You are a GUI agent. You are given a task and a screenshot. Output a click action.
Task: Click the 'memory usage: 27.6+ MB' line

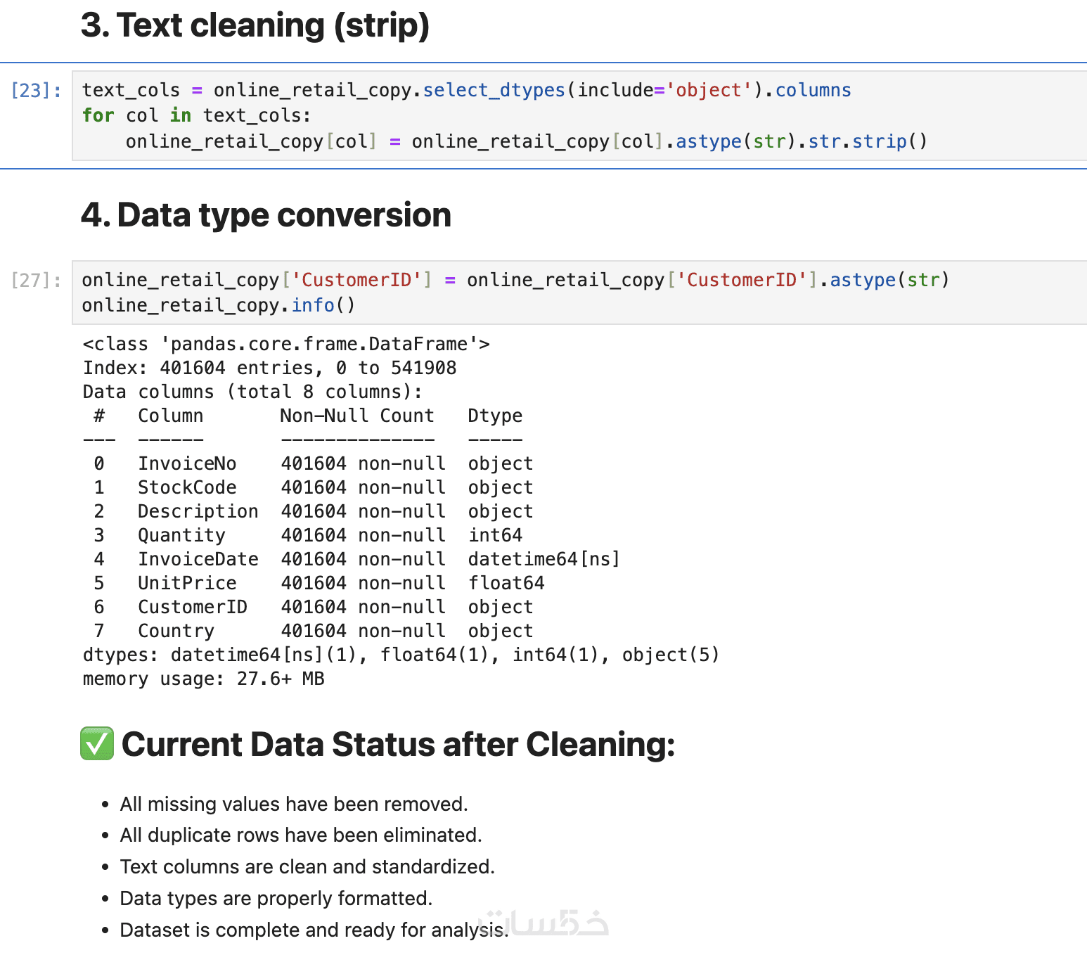204,679
